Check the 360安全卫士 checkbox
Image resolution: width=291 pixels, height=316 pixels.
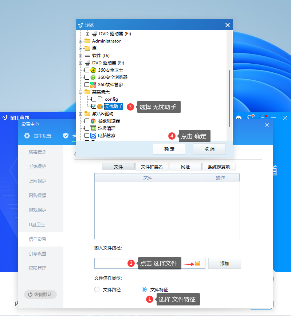pos(87,70)
